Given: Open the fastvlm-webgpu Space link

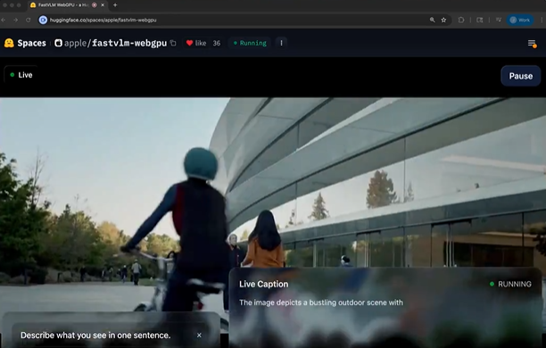Looking at the screenshot, I should coord(129,43).
